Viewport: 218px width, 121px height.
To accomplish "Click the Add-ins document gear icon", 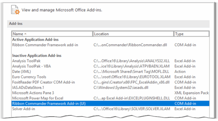I will coord(15,10).
